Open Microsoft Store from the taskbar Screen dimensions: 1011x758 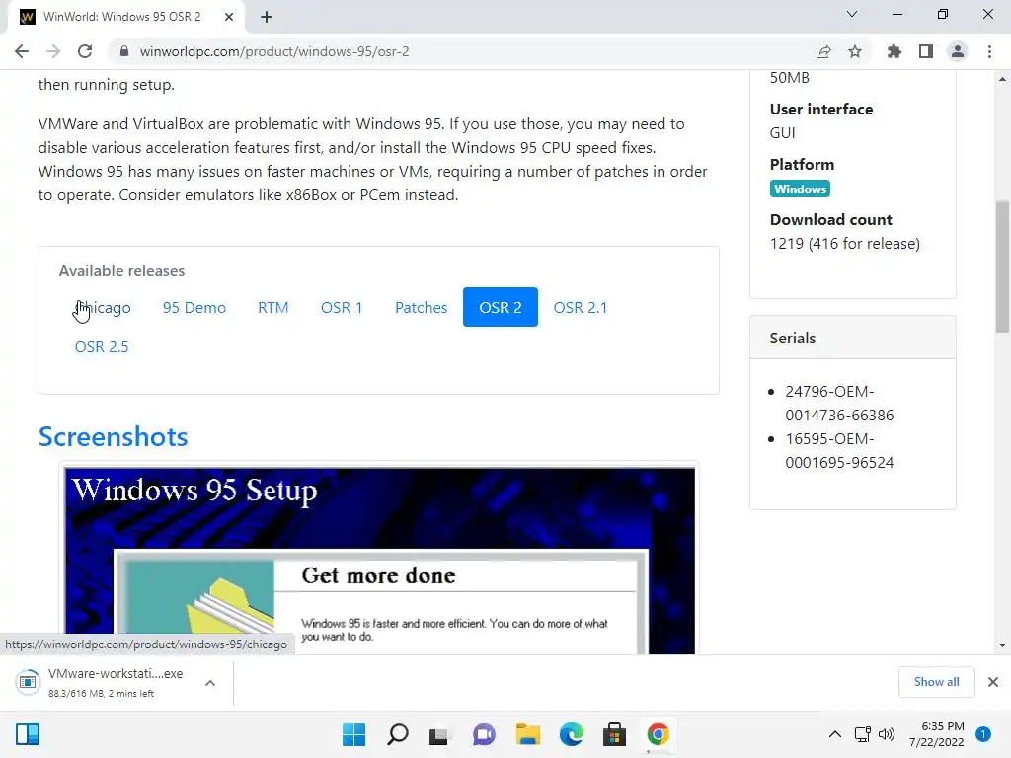[x=614, y=734]
